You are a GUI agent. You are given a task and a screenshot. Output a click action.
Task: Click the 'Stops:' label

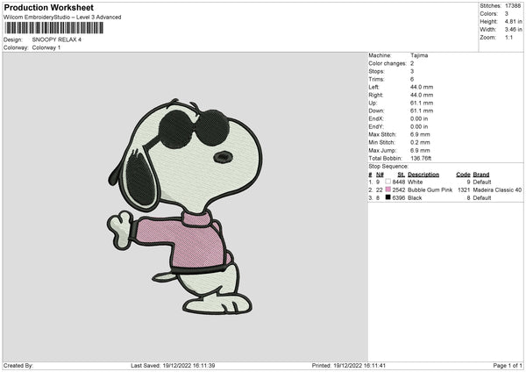pyautogui.click(x=376, y=72)
